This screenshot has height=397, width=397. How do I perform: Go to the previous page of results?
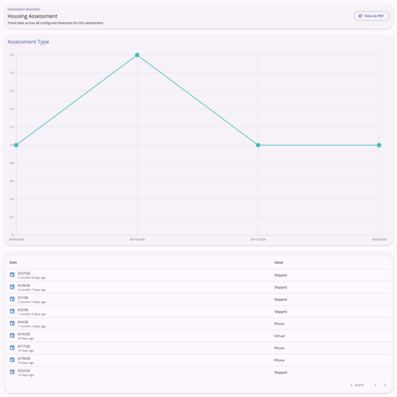[x=376, y=385]
